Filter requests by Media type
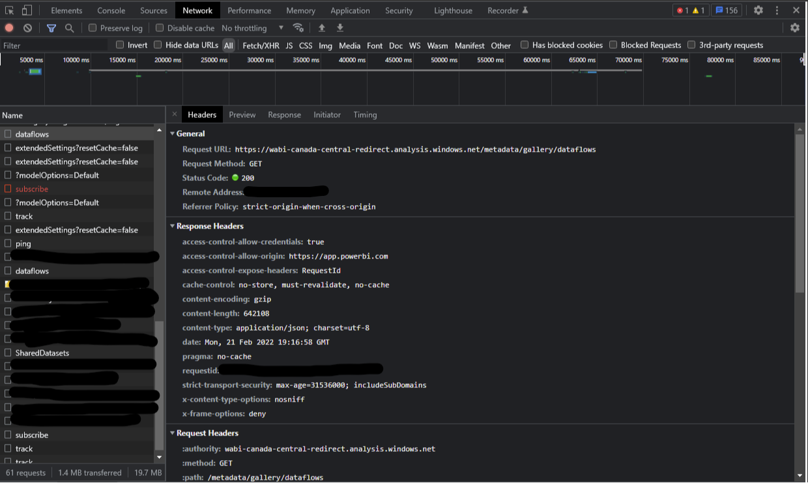808x483 pixels. point(349,46)
